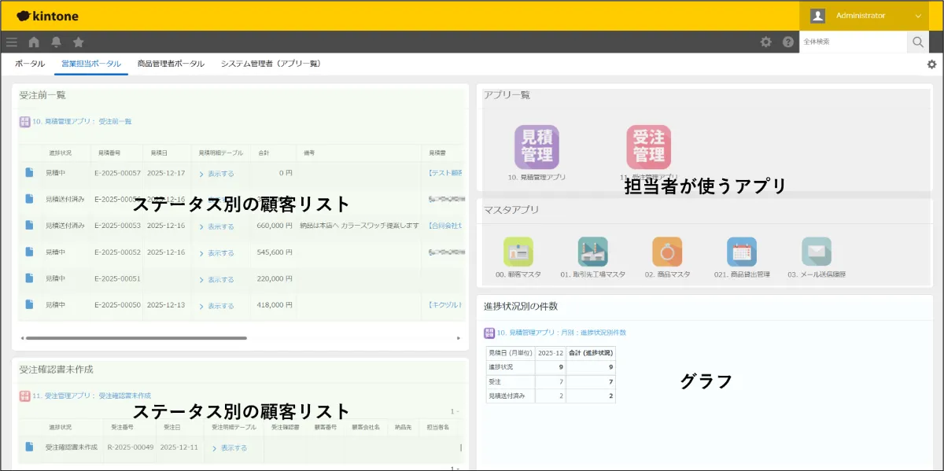
Task: Open the 見積管理 app icon
Action: (537, 147)
